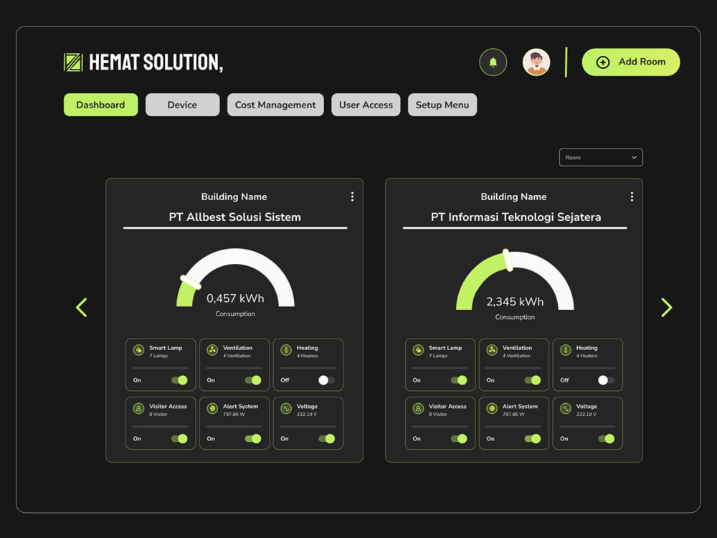Click Smart Lamp icon in PT Informasi card

418,351
